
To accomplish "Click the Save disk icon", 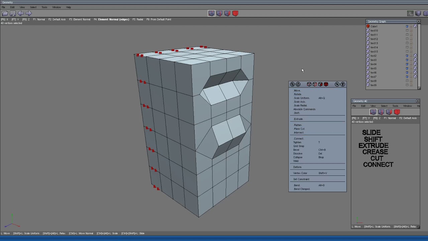I will point(13,13).
